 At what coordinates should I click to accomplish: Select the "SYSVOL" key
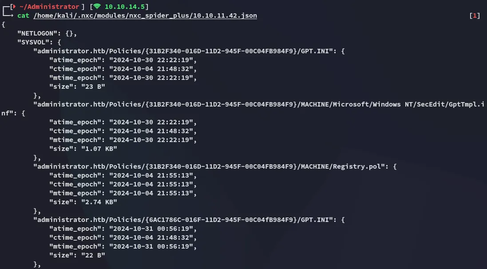pyautogui.click(x=33, y=43)
